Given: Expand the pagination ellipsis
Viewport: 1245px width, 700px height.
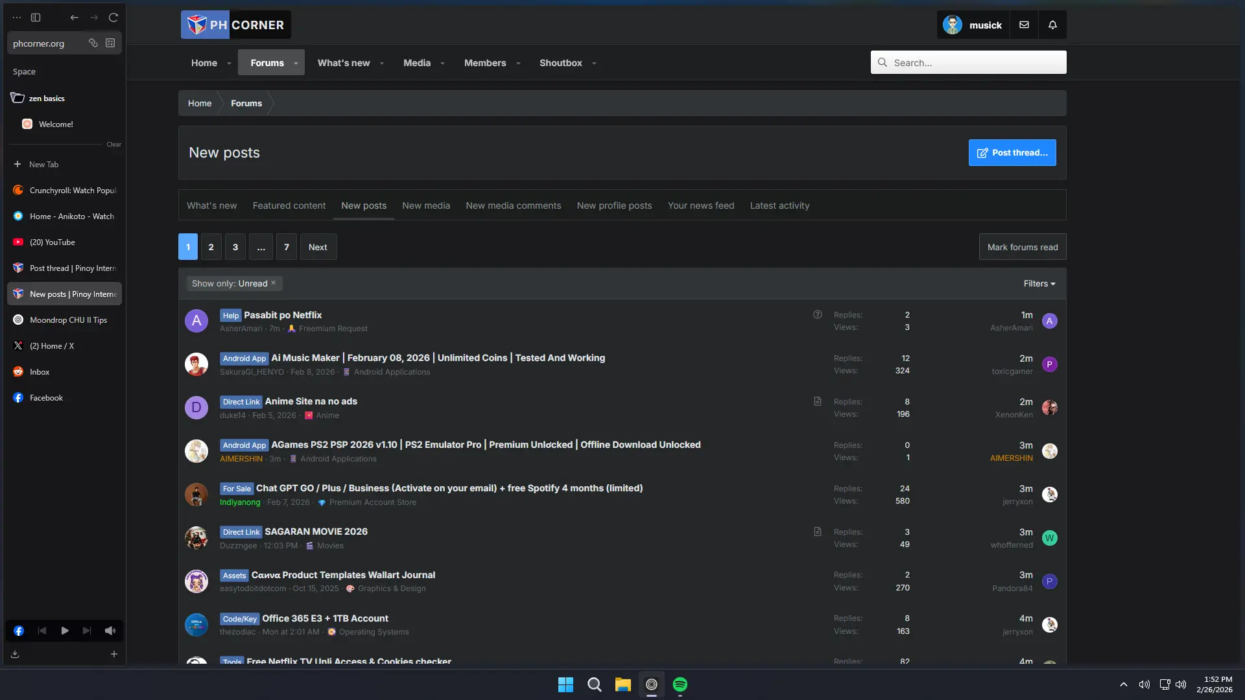Looking at the screenshot, I should coord(261,247).
